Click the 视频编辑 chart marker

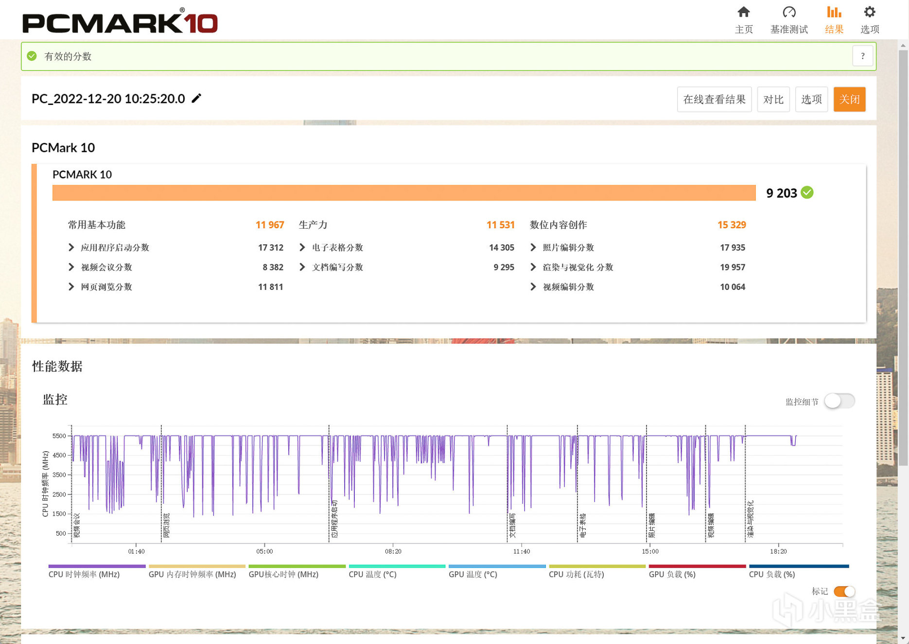711,525
